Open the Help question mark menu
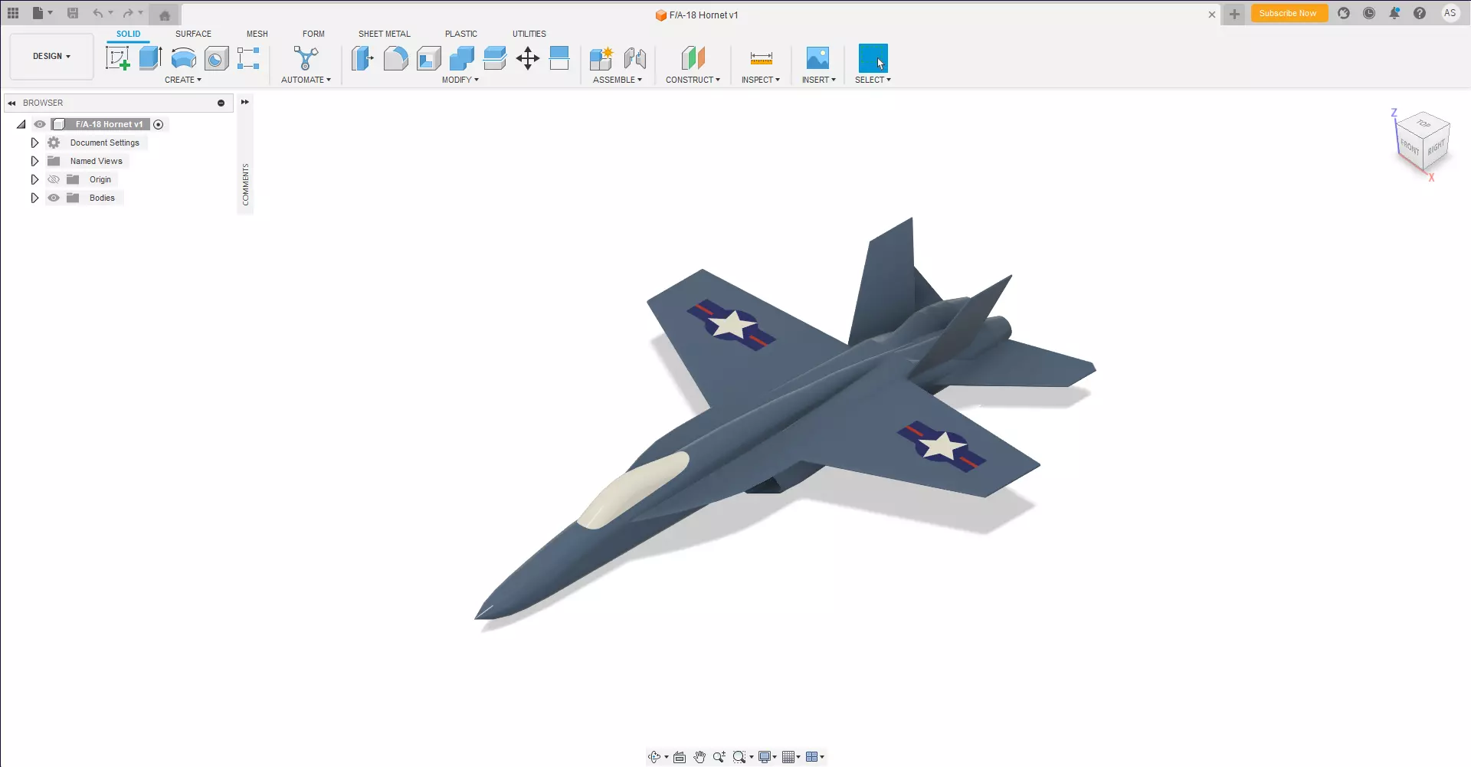The image size is (1471, 767). pos(1420,13)
